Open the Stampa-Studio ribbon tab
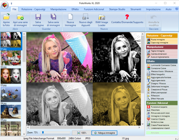Viewport: 179px width, 140px height. pyautogui.click(x=117, y=9)
